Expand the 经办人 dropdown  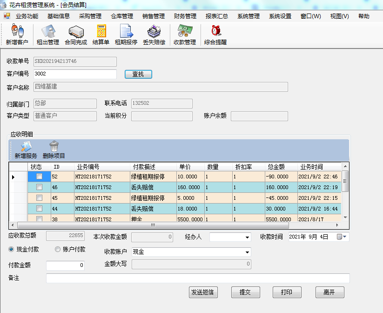click(247, 238)
